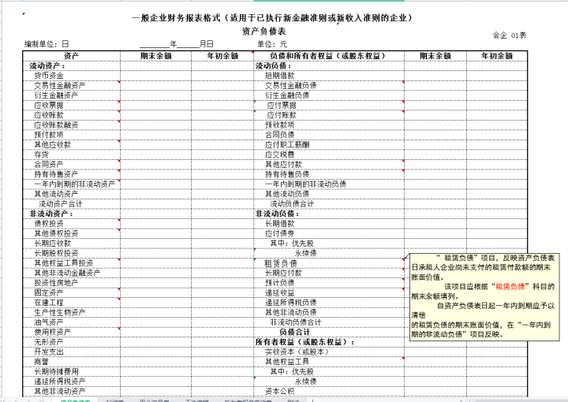
Task: Click 一年内到期的非流动资产 cell
Action: (71, 184)
